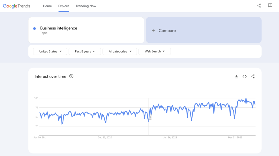Open the Web Search type dropdown
This screenshot has width=279, height=156.
154,51
